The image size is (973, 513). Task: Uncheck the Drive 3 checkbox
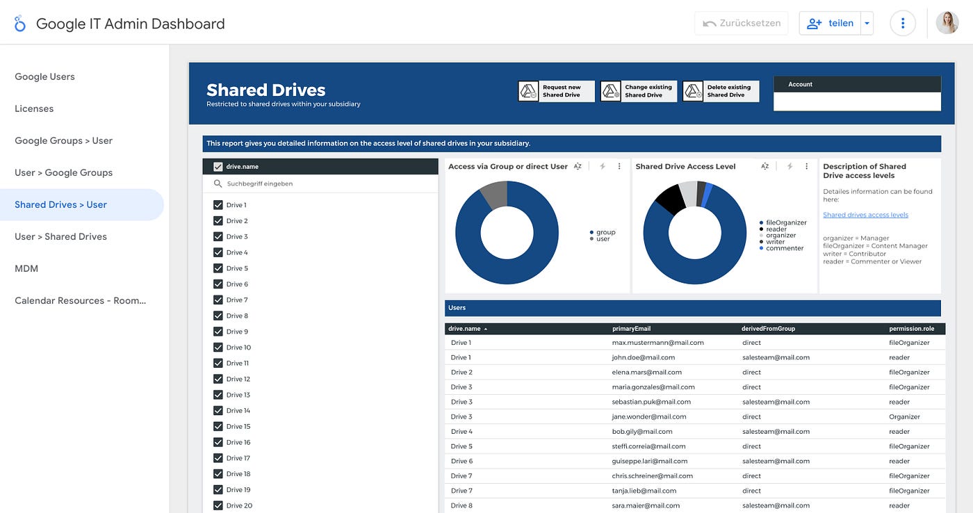pyautogui.click(x=218, y=237)
